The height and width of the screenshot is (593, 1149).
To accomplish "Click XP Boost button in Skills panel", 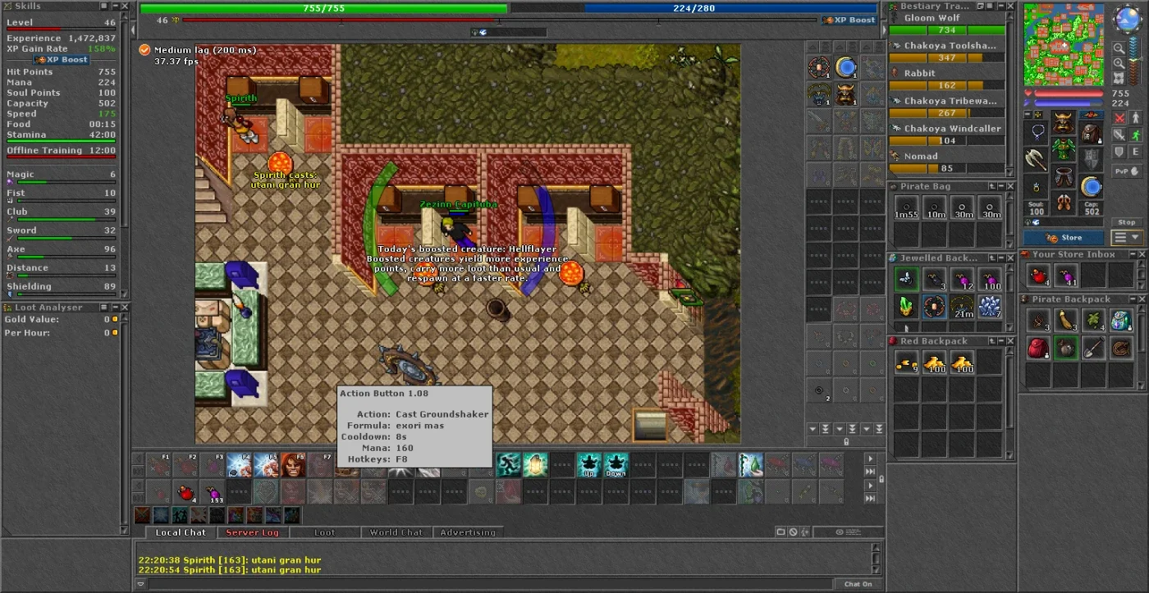I will (x=62, y=60).
